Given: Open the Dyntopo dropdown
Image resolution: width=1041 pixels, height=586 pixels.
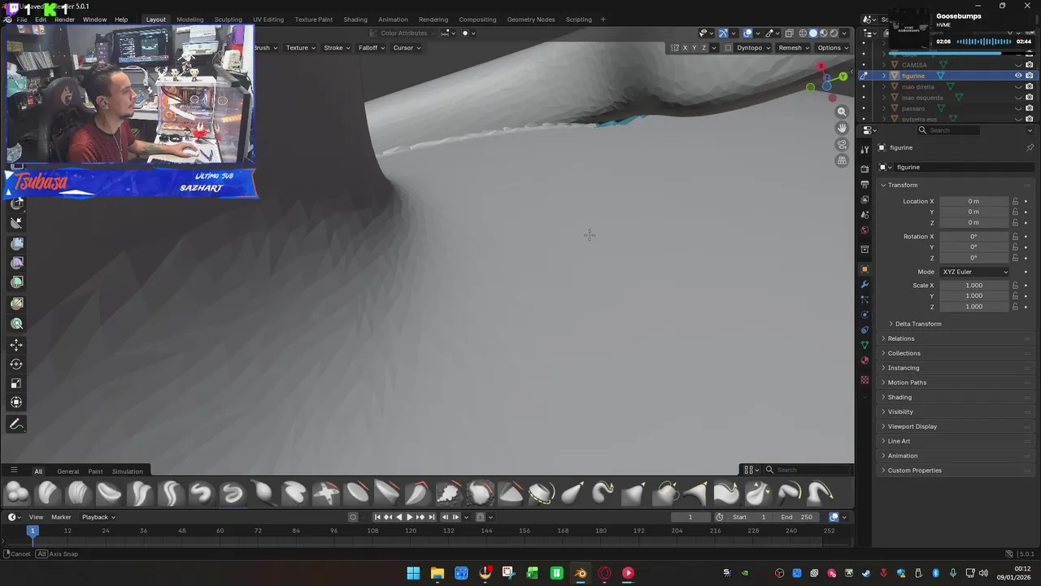Looking at the screenshot, I should [x=753, y=48].
